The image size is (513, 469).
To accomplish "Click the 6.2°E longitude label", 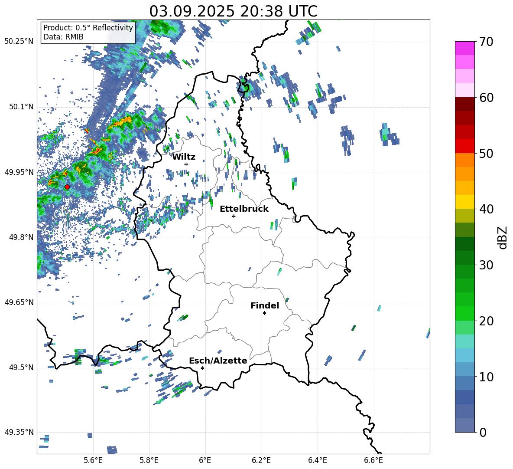I will coord(261,460).
